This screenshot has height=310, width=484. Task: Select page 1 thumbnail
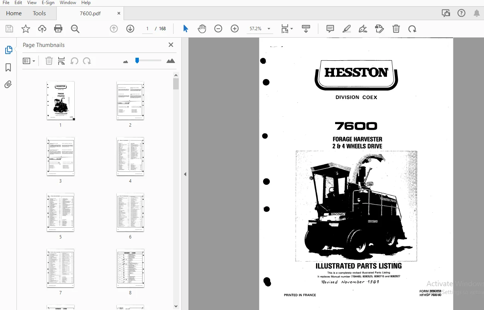(x=60, y=101)
